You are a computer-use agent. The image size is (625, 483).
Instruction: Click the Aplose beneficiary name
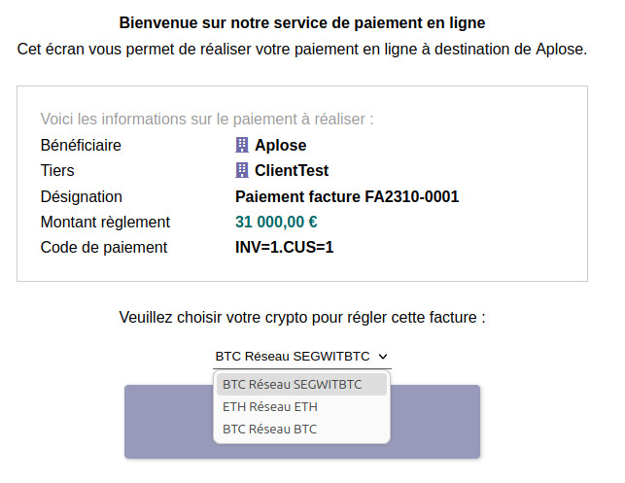click(x=281, y=145)
